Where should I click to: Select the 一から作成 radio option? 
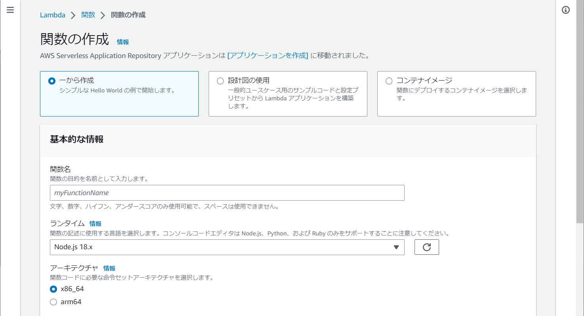pos(51,81)
